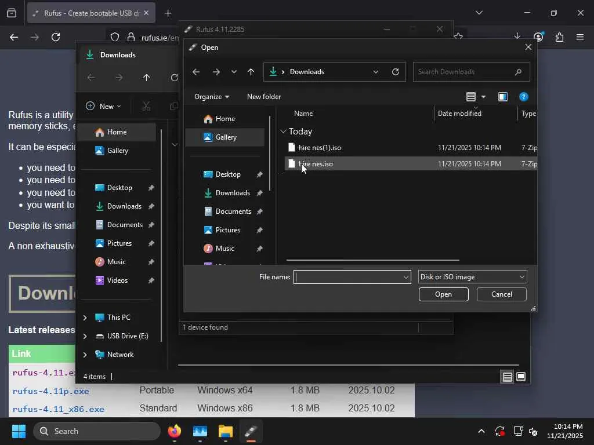Open Desktop in Open dialog sidebar
This screenshot has width=594, height=445.
coord(227,174)
